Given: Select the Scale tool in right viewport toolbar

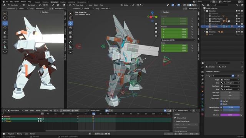Looking at the screenshot, I should point(71,32).
